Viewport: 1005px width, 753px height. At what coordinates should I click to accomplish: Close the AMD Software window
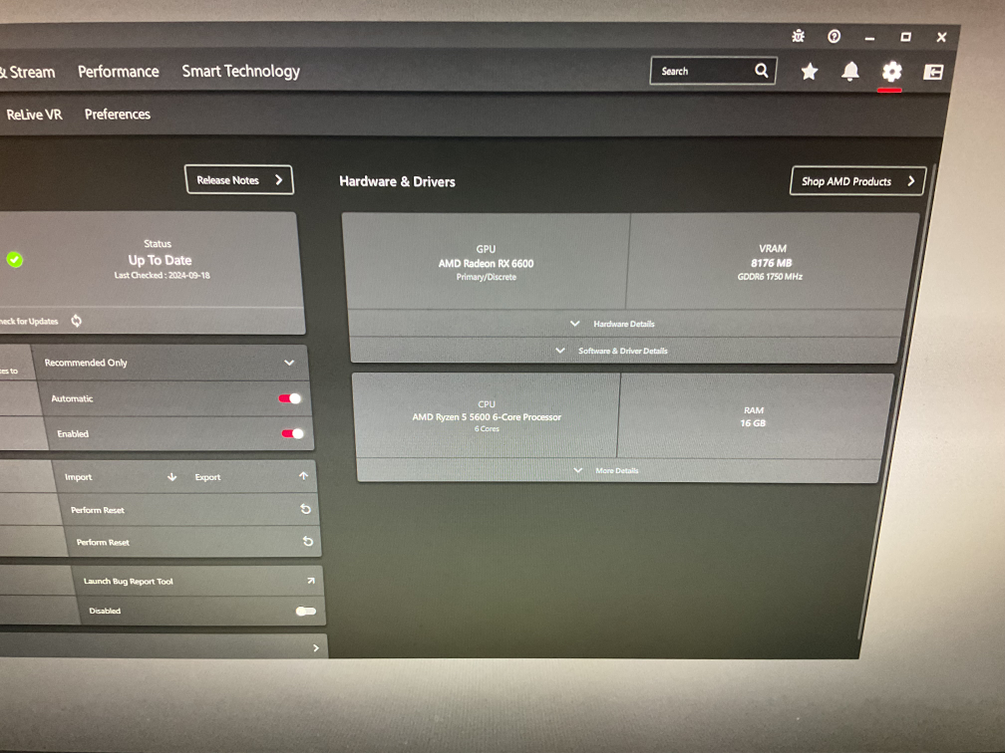point(941,37)
